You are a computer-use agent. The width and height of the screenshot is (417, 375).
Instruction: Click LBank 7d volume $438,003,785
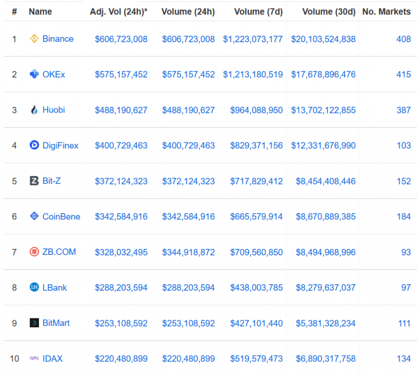point(256,288)
